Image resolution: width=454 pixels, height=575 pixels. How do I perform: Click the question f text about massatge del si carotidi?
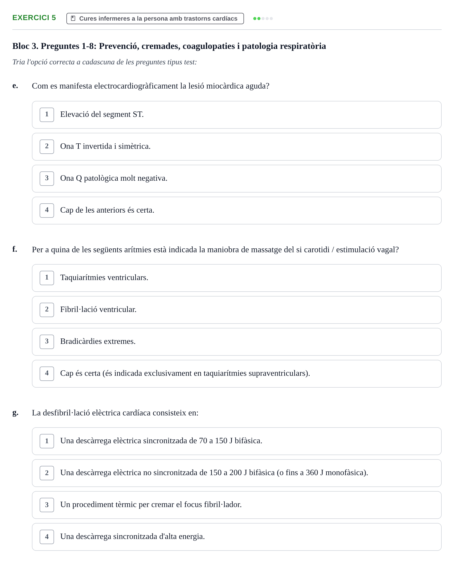point(215,250)
